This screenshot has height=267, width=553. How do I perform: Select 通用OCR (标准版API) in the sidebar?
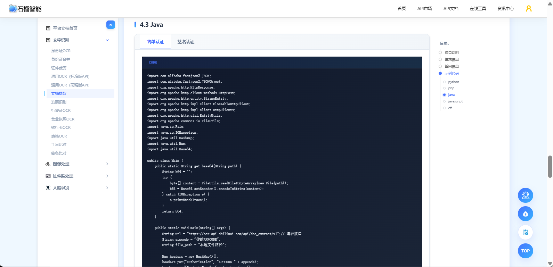70,76
